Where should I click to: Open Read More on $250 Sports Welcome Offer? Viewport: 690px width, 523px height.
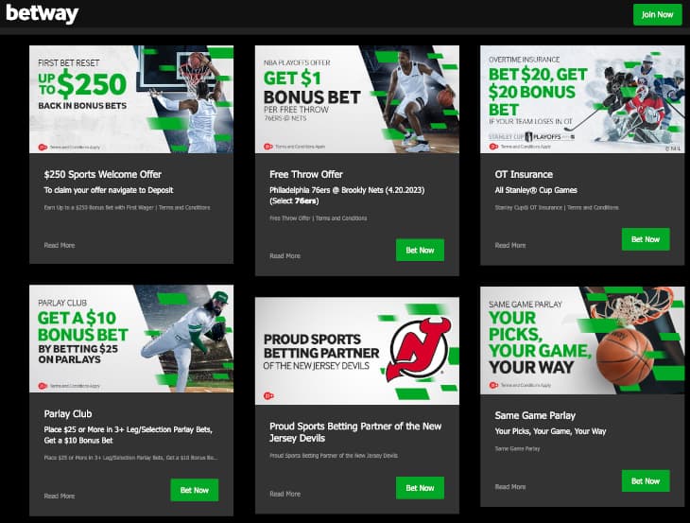coord(60,245)
